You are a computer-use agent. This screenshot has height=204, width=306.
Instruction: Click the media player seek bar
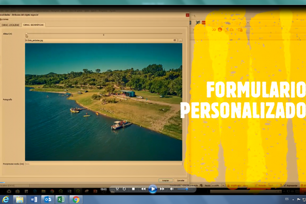(x=153, y=183)
